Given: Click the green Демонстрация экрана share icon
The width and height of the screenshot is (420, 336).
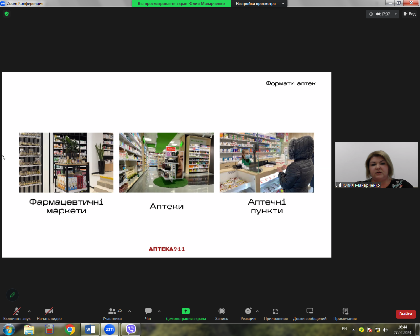Looking at the screenshot, I should [x=186, y=311].
